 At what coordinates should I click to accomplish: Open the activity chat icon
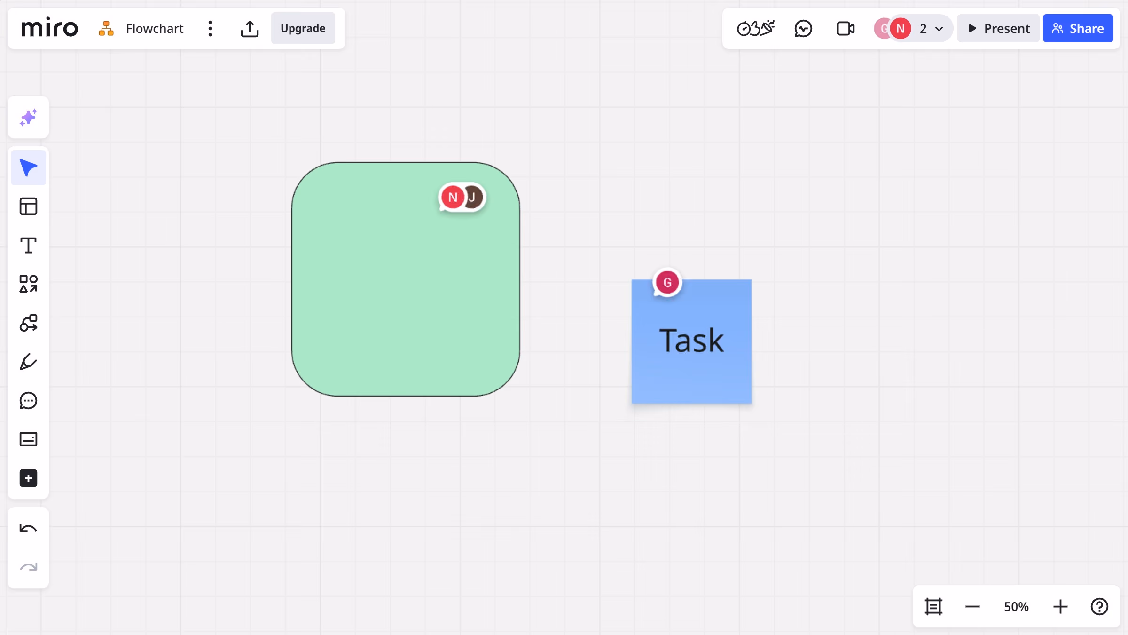(803, 28)
